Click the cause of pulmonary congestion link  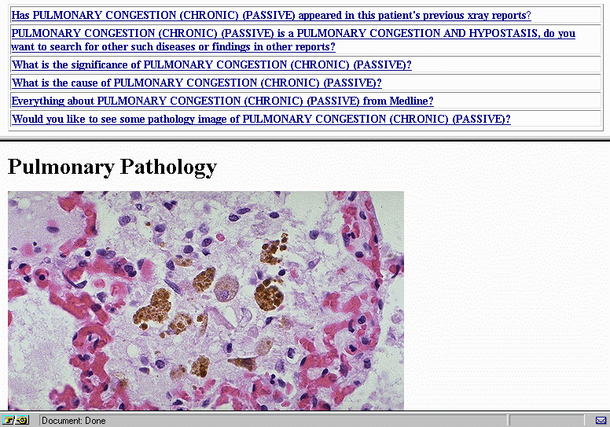point(197,83)
